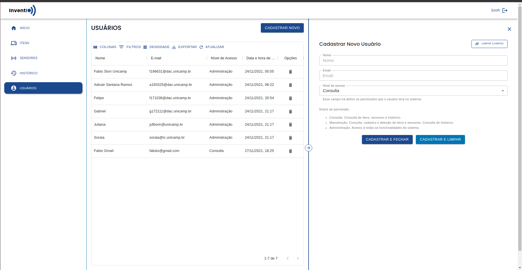Open the Colunas column picker icon
This screenshot has width=522, height=270.
[x=95, y=47]
